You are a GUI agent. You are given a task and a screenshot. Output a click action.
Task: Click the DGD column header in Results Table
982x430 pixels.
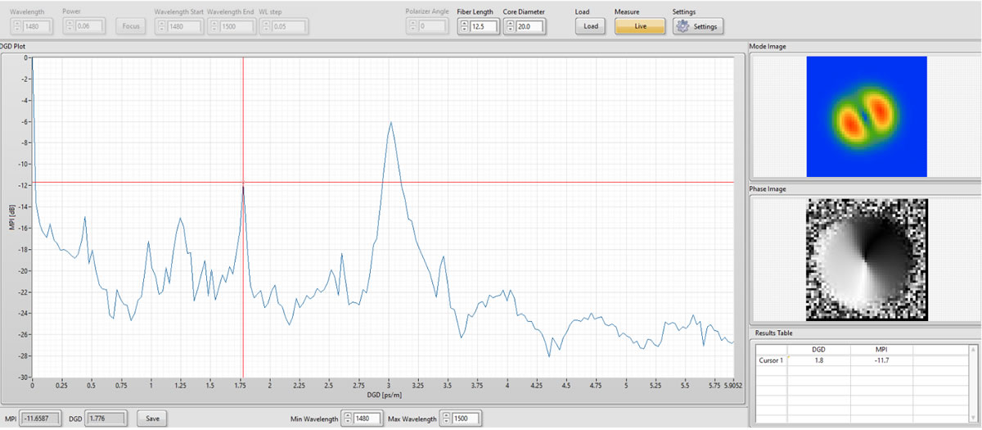click(x=818, y=349)
